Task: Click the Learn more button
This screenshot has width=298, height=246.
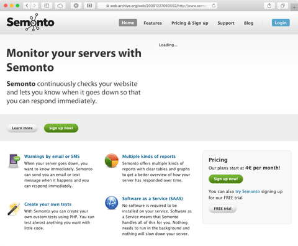Action: click(22, 128)
